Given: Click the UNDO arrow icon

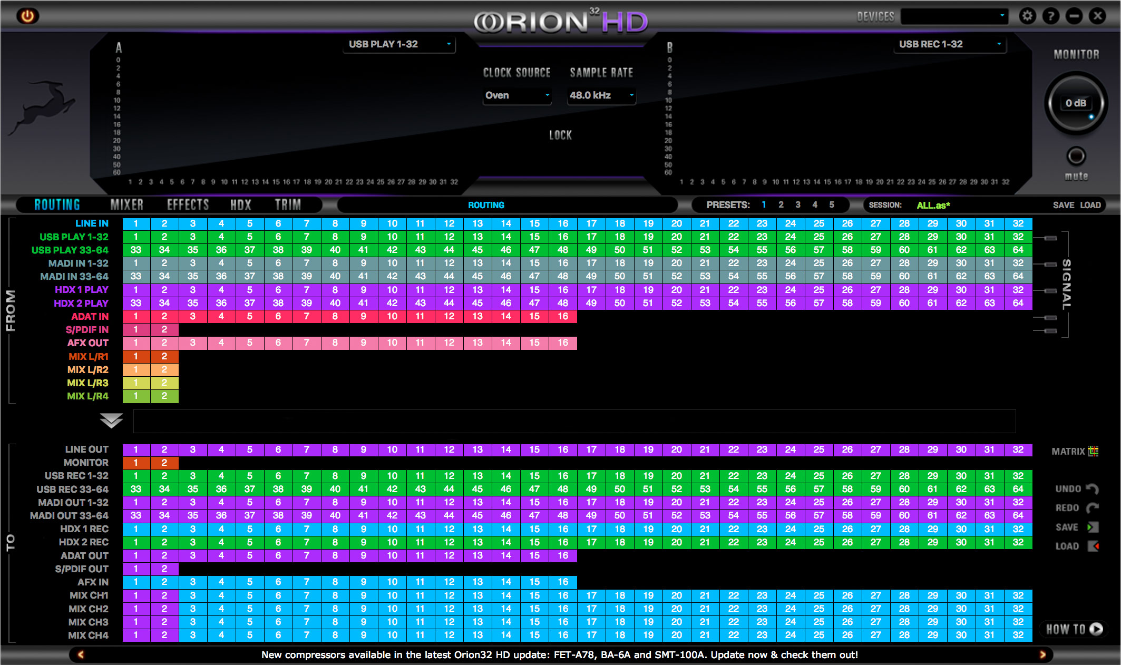Looking at the screenshot, I should 1093,489.
